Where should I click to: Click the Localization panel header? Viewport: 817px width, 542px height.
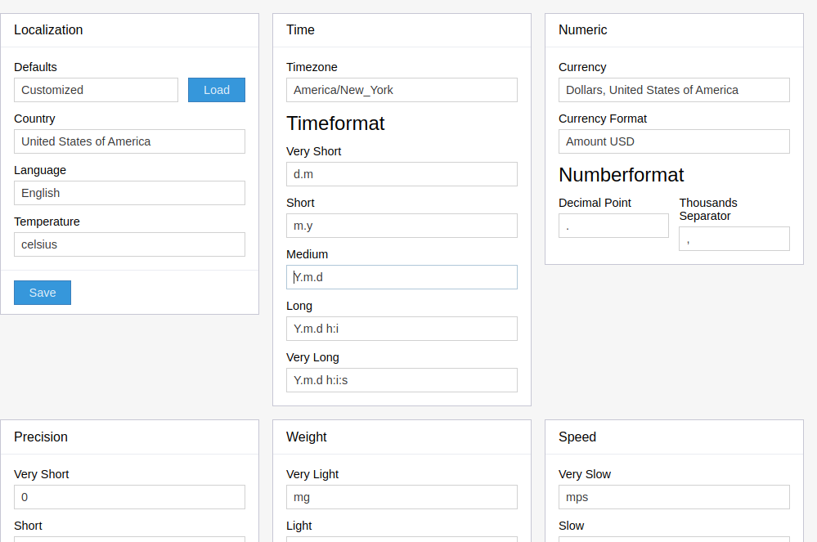click(129, 30)
